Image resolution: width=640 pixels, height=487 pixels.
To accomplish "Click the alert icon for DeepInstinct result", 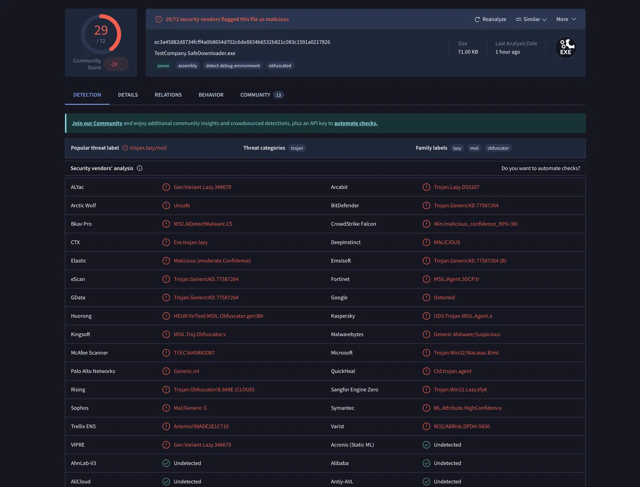I will tap(426, 242).
